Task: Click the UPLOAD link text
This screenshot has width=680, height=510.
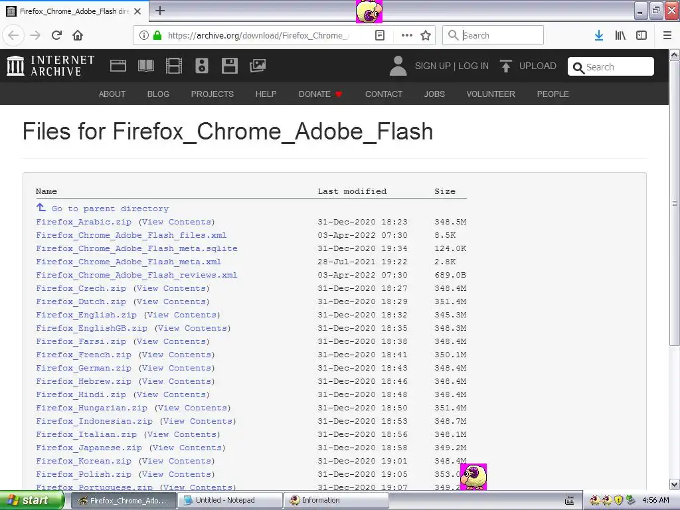Action: pyautogui.click(x=538, y=66)
